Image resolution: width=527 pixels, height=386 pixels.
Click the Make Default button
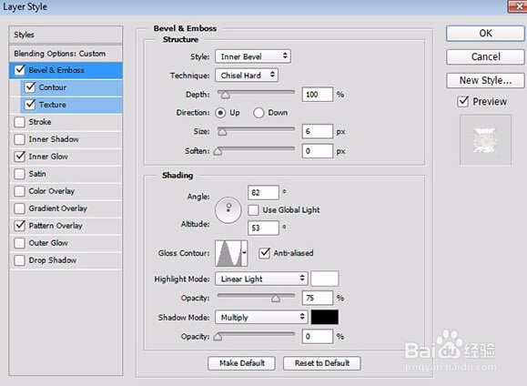pyautogui.click(x=241, y=363)
